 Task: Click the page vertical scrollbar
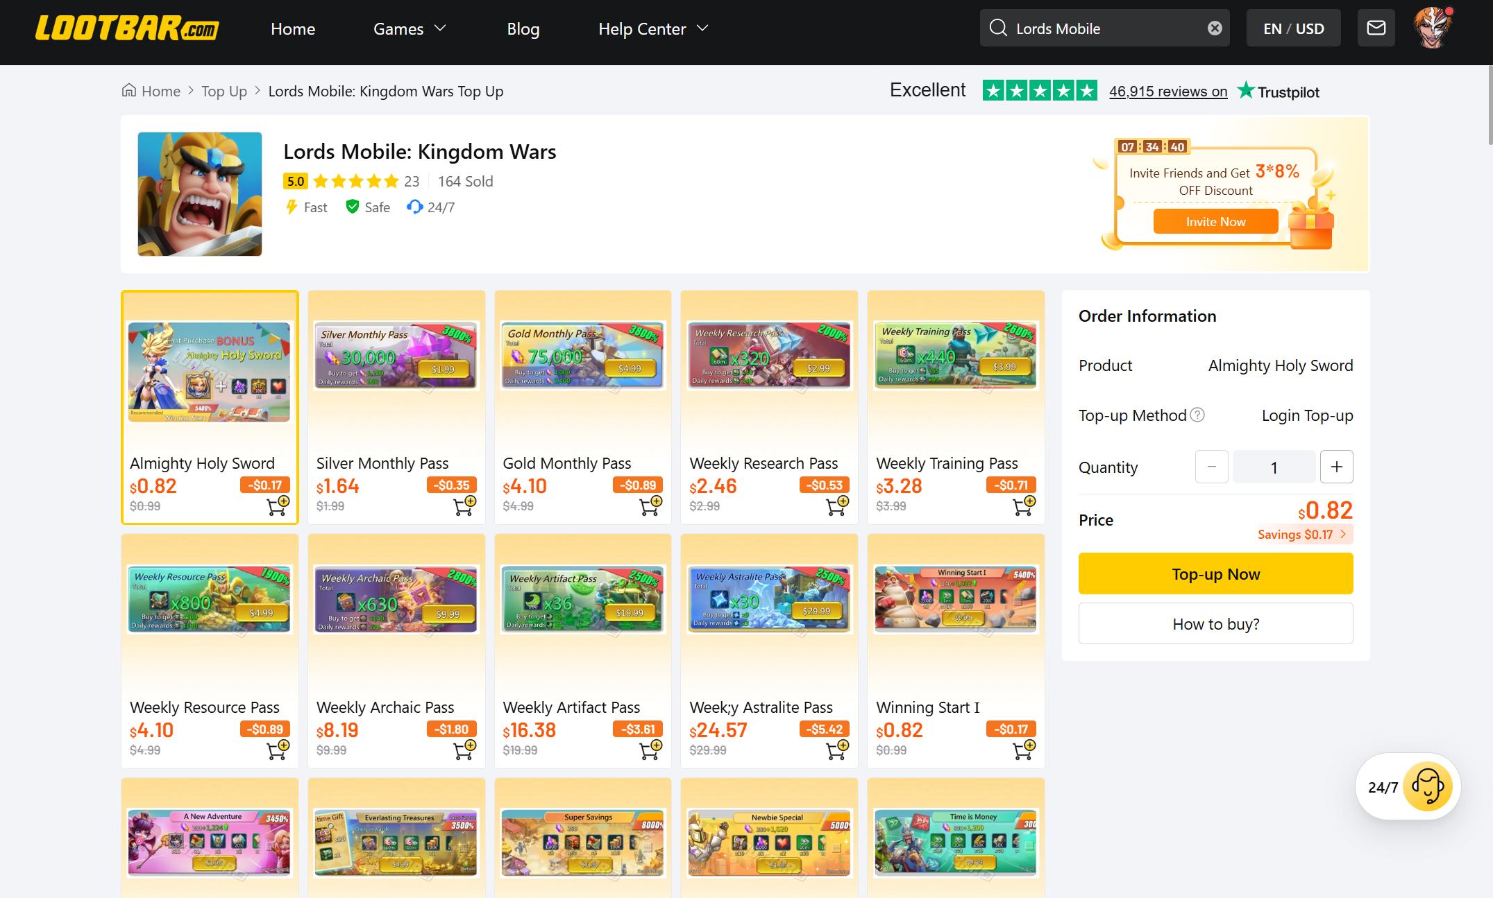click(x=1490, y=105)
